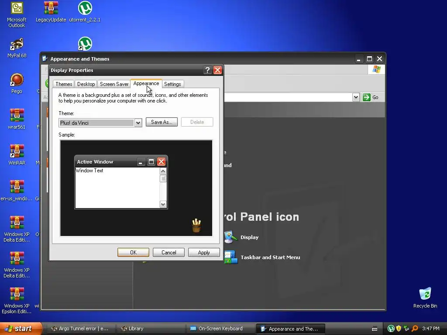Click orange magnifier tray icon
The height and width of the screenshot is (335, 447).
[x=415, y=328]
